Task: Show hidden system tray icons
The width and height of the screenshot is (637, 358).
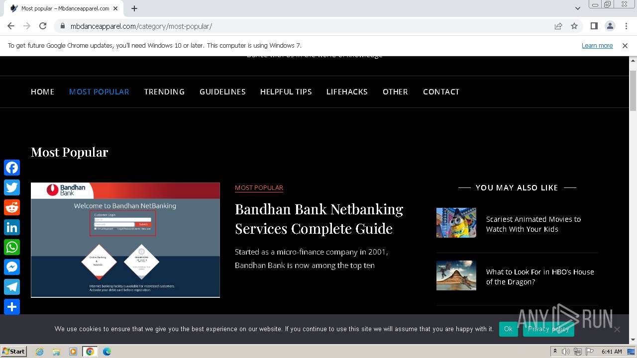Action: point(555,352)
